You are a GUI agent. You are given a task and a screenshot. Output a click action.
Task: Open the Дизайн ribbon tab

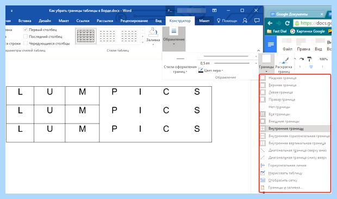pyautogui.click(x=45, y=21)
